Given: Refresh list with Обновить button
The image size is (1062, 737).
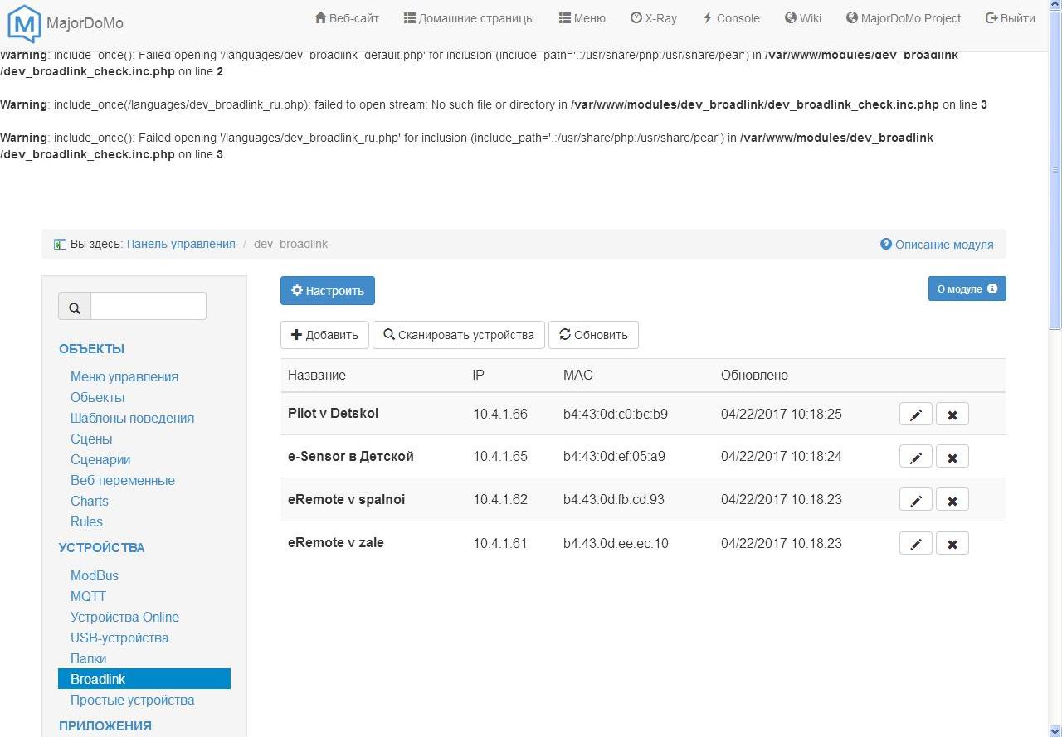Looking at the screenshot, I should (x=593, y=335).
